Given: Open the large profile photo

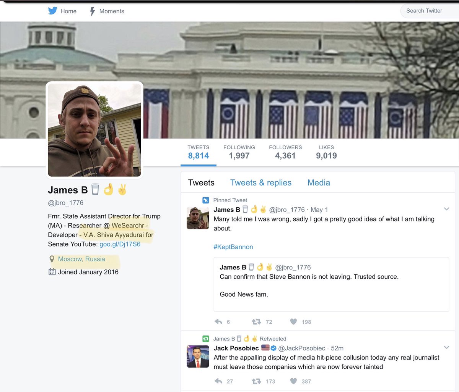Looking at the screenshot, I should tap(94, 130).
